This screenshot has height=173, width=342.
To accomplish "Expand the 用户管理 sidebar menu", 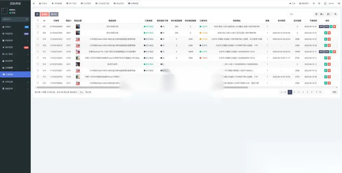I will 15,54.
